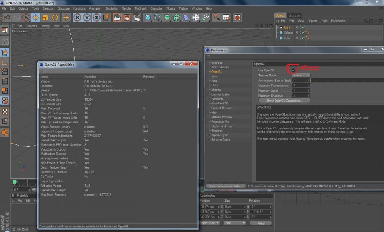Viewport: 384px width, 232px height.
Task: Click the Open Preferences Folder button
Action: point(225,186)
